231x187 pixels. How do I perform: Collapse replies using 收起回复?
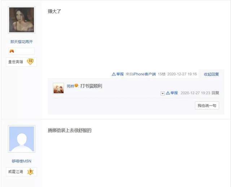point(211,74)
